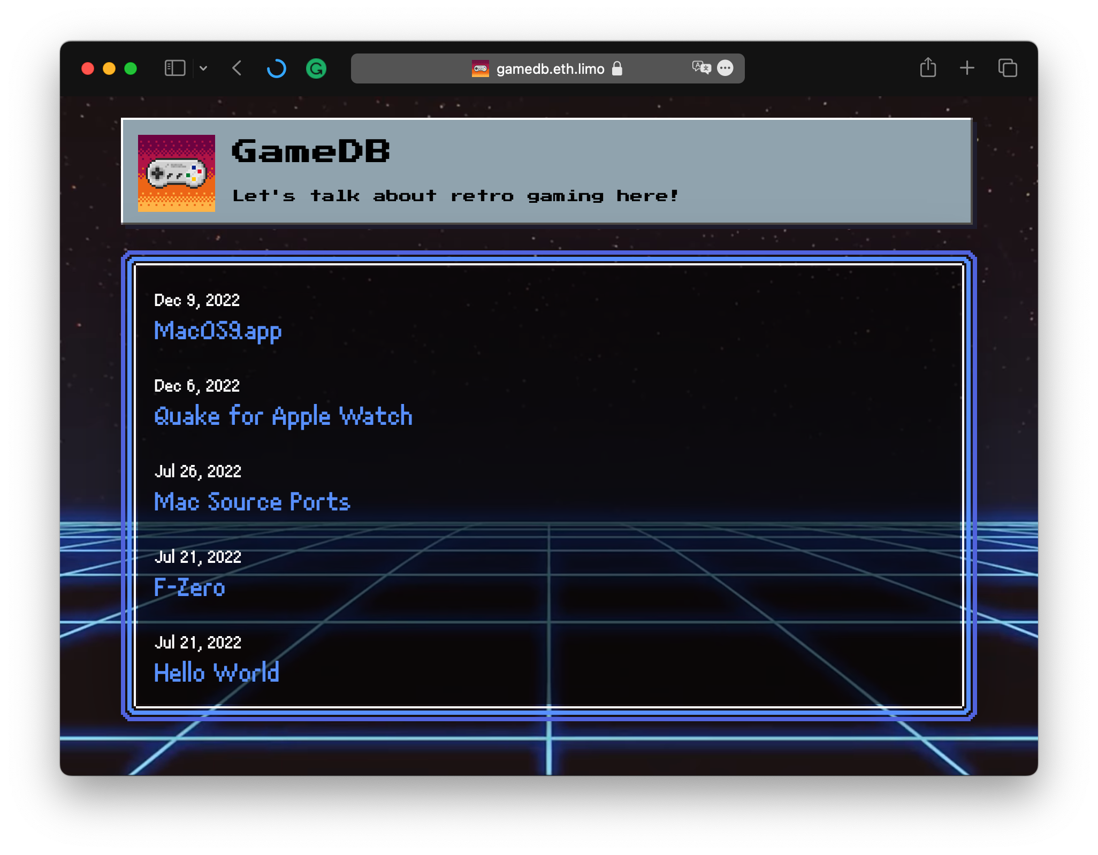Click the date above F-Zero
The width and height of the screenshot is (1098, 855).
click(x=198, y=557)
